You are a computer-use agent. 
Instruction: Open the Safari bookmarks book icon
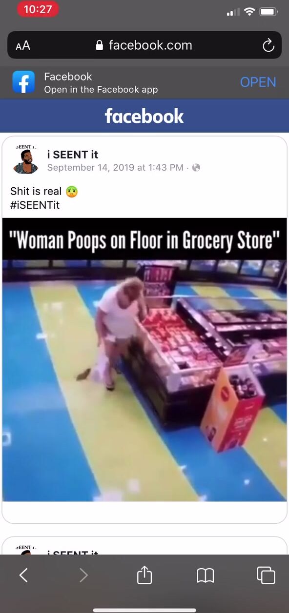tap(206, 576)
